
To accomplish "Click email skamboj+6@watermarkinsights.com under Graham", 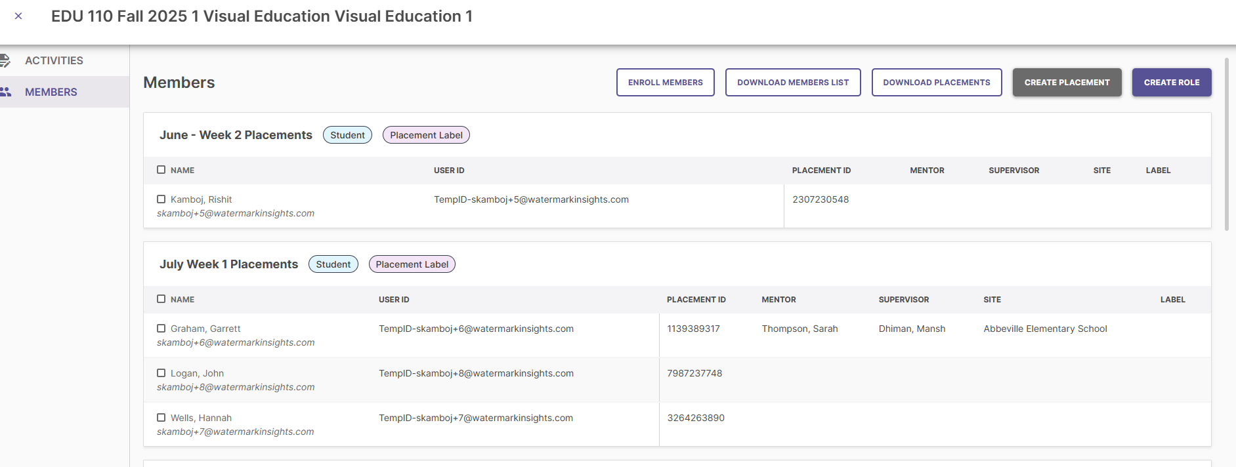I will coord(236,342).
